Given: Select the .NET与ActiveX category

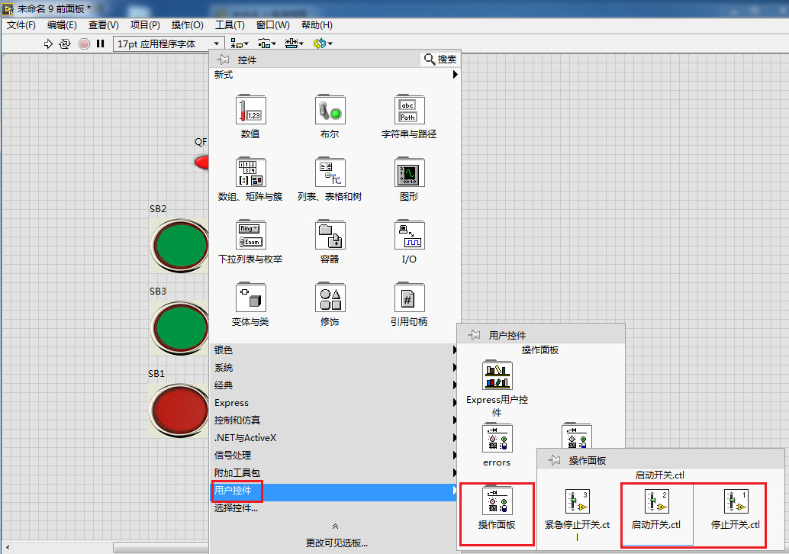Looking at the screenshot, I should [335, 438].
